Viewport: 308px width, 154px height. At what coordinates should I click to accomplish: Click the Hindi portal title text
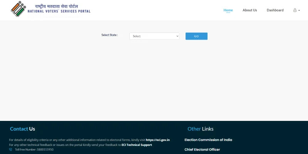click(x=57, y=6)
